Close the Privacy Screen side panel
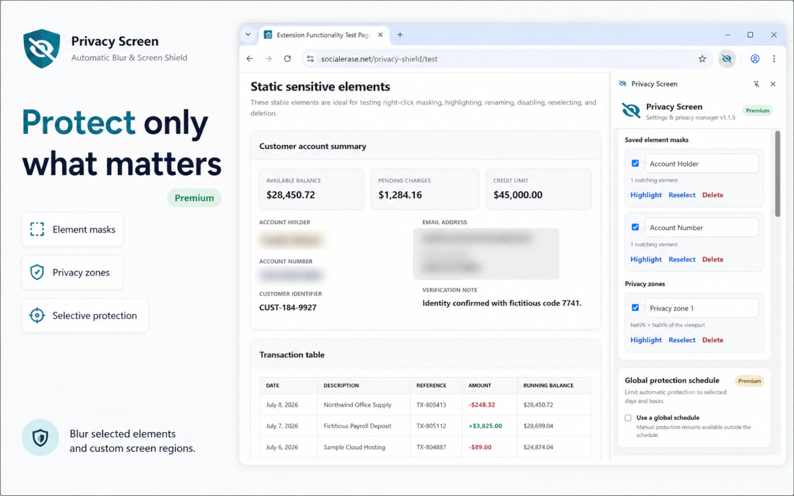 (773, 84)
